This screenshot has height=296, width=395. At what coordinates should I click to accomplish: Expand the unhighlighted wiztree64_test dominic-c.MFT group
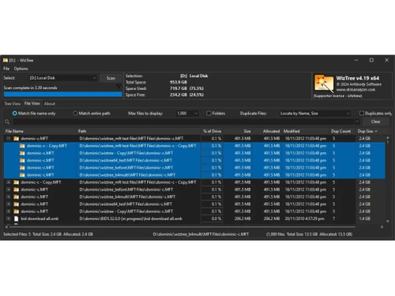point(9,204)
